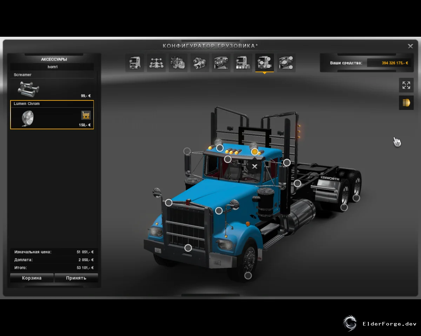Open the chassis configuration tab
The width and height of the screenshot is (421, 336).
coord(156,63)
